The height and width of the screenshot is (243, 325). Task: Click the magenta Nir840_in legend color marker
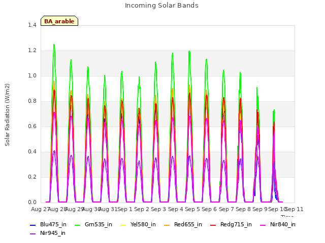(263, 225)
